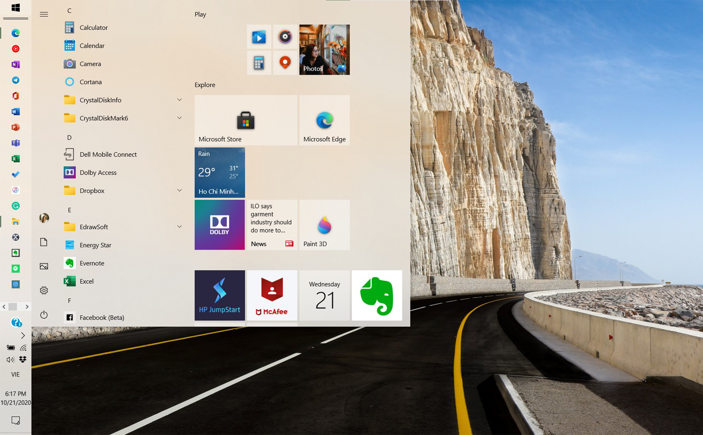Open the Action Center notifications
The height and width of the screenshot is (435, 703).
pos(15,420)
